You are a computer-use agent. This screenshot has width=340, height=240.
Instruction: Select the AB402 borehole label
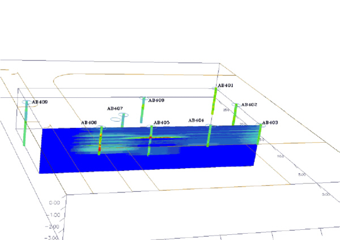click(x=249, y=105)
